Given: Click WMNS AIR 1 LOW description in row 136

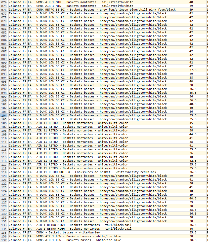Looking at the screenshot, I should [79, 236].
